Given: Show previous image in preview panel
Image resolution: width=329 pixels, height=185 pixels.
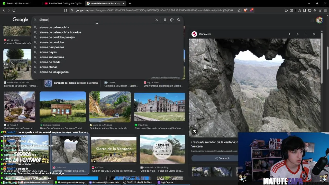Looking at the screenshot, I should coord(289,34).
